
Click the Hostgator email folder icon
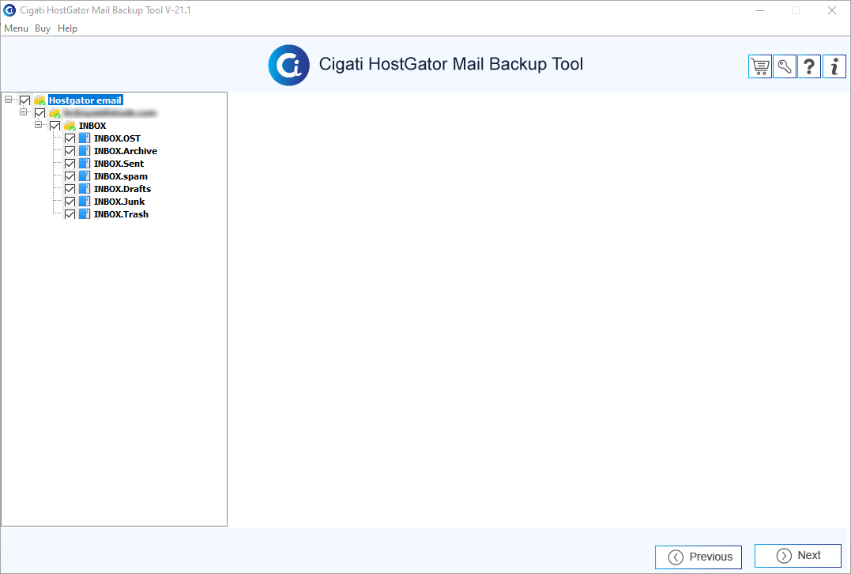pyautogui.click(x=40, y=100)
